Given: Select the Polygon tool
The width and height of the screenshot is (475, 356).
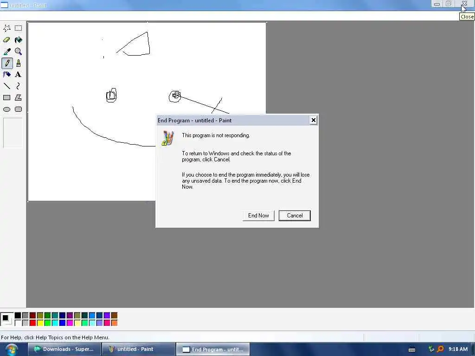Looking at the screenshot, I should point(19,97).
